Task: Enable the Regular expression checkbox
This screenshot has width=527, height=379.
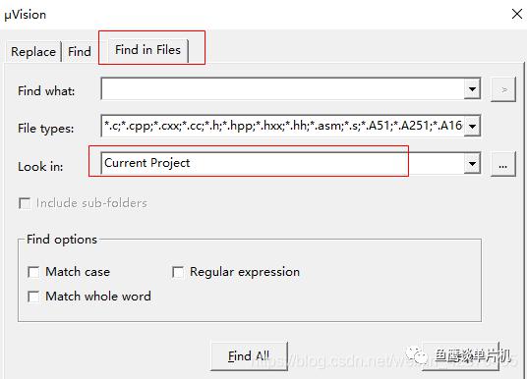Action: pos(178,272)
